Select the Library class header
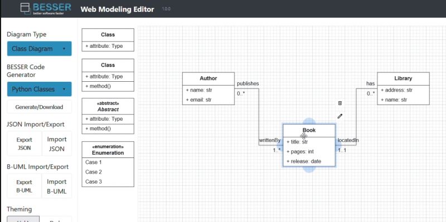 403,78
